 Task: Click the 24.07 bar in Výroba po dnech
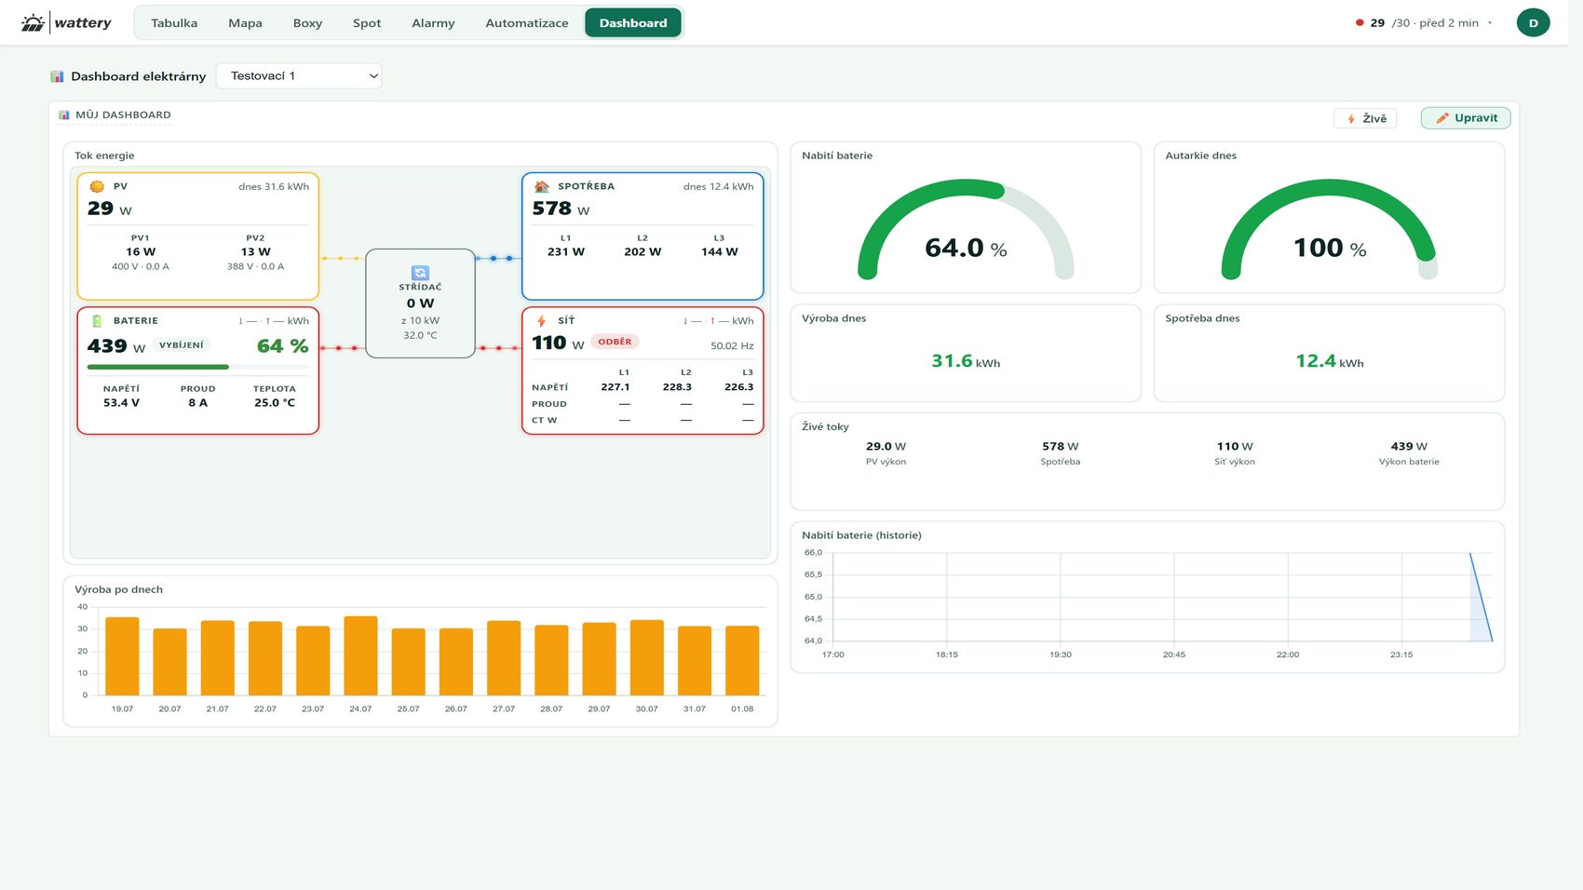360,655
